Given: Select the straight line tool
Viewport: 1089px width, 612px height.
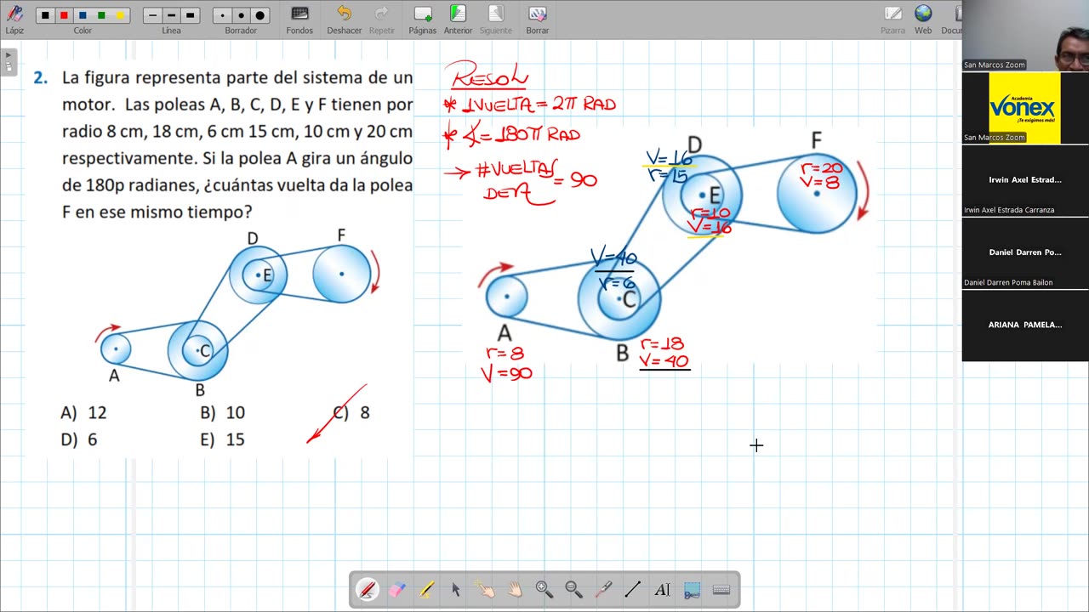Looking at the screenshot, I should click(633, 589).
